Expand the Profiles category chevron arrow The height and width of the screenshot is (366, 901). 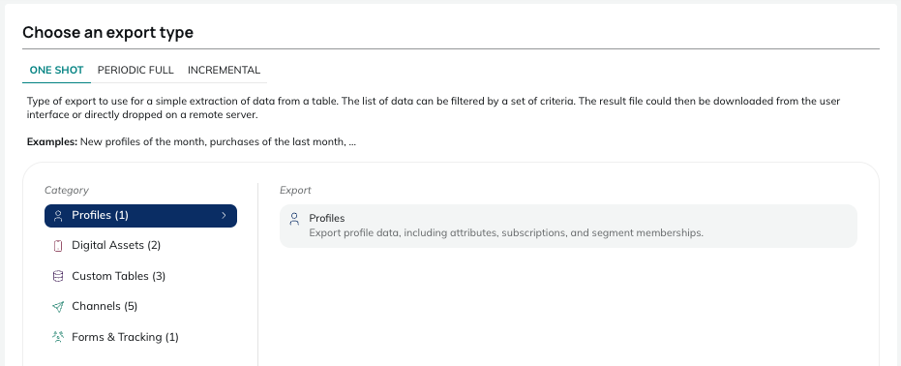pyautogui.click(x=225, y=216)
